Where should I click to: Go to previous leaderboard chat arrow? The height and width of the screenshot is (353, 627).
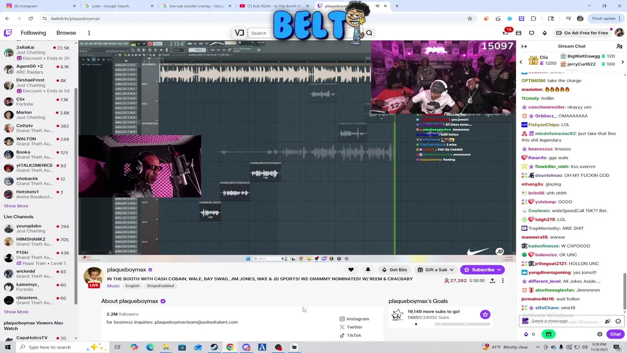coord(521,62)
